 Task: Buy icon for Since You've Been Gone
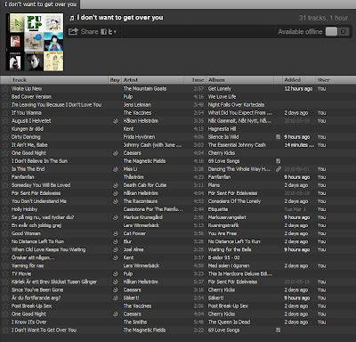(x=116, y=289)
